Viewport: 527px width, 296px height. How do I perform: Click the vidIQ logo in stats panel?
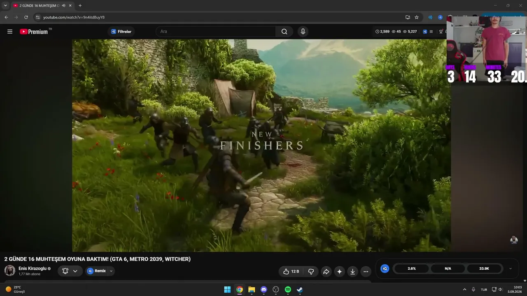(x=385, y=268)
